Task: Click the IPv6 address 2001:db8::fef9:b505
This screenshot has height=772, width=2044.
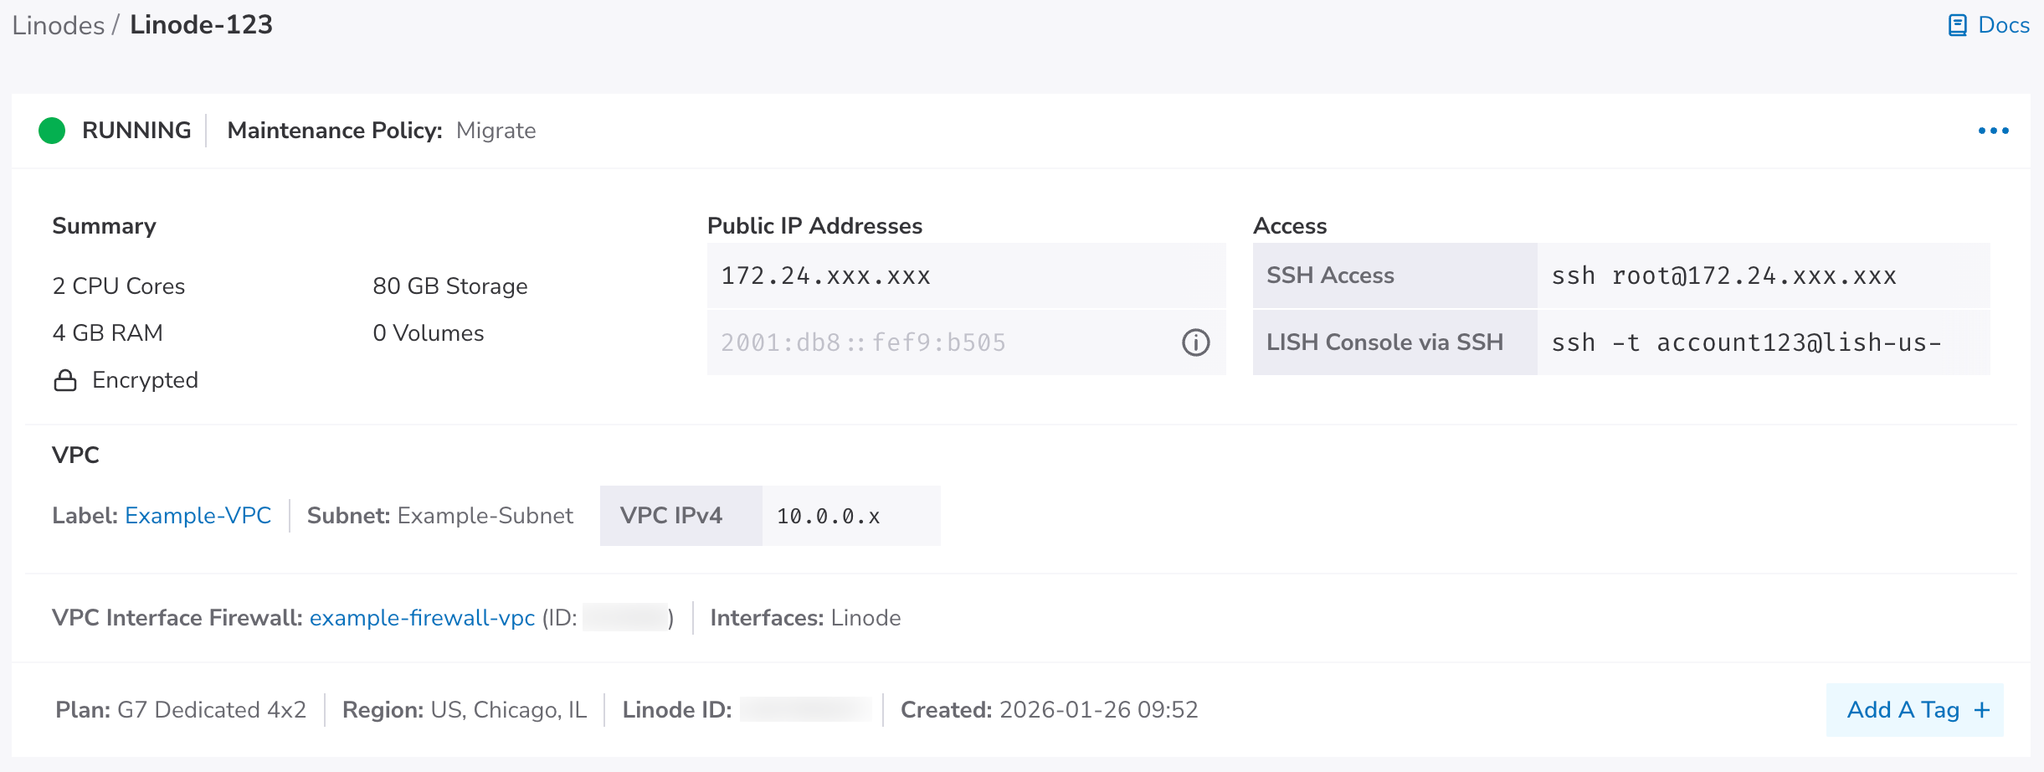Action: (x=863, y=342)
